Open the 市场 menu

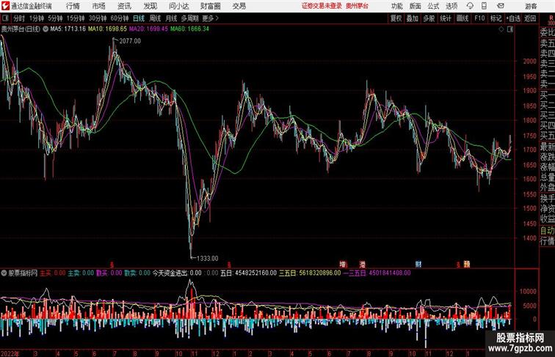(x=98, y=6)
